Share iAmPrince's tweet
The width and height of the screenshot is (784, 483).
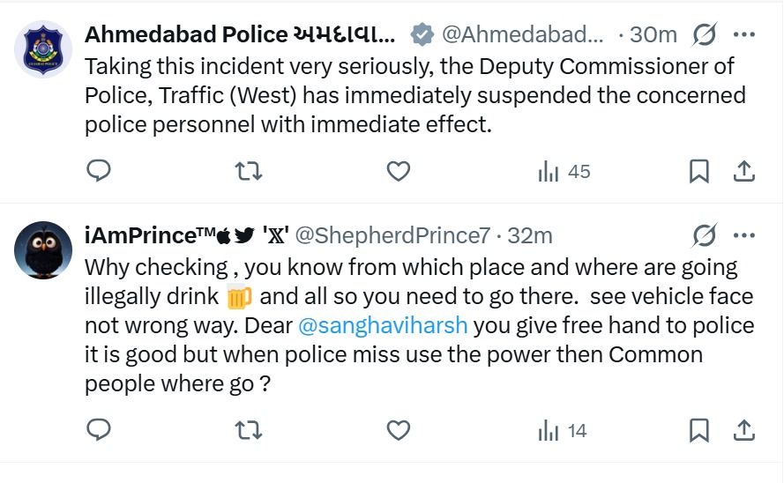(x=743, y=430)
